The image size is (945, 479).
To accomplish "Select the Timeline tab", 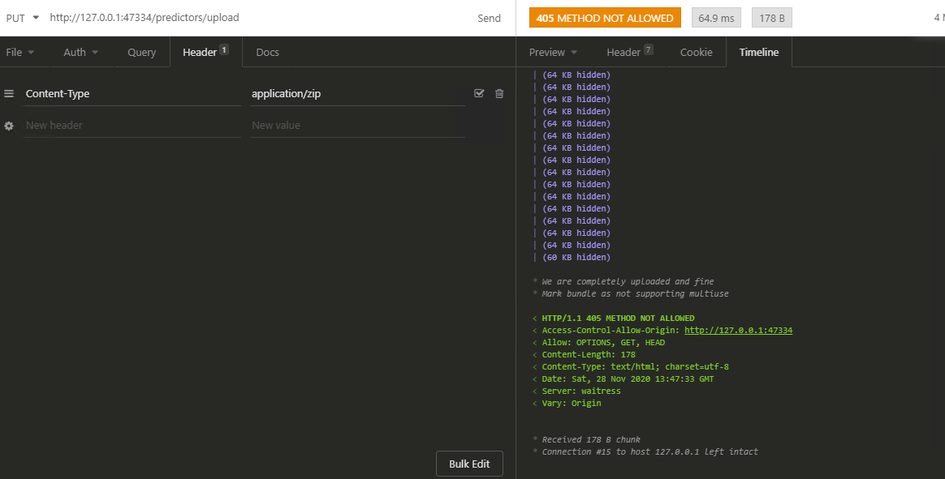I will 758,52.
